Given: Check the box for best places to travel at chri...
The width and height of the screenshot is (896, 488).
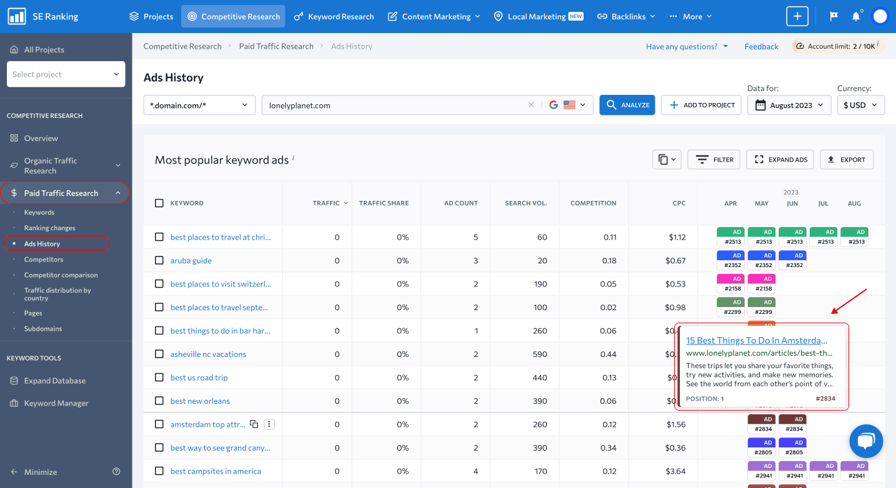Looking at the screenshot, I should click(159, 237).
